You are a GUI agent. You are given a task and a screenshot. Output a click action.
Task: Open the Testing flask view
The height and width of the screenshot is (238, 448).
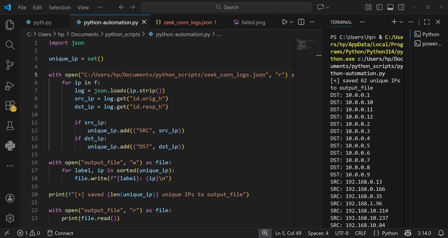click(x=10, y=126)
